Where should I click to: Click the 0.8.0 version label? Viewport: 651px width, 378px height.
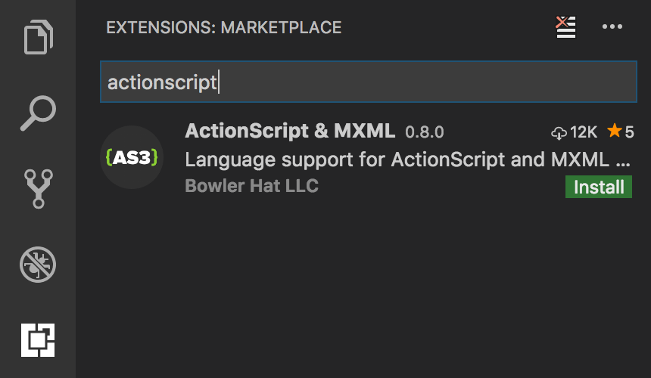pos(425,132)
